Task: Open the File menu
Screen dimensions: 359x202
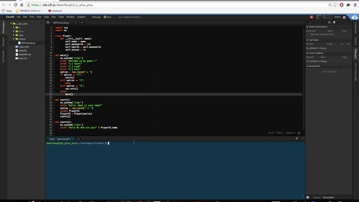Action: 19,17
